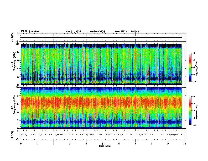
Task: Click the ch.1(V) axis label
Action: tap(13, 37)
